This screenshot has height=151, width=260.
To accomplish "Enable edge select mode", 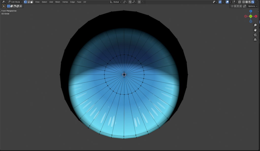I will [x=28, y=2].
